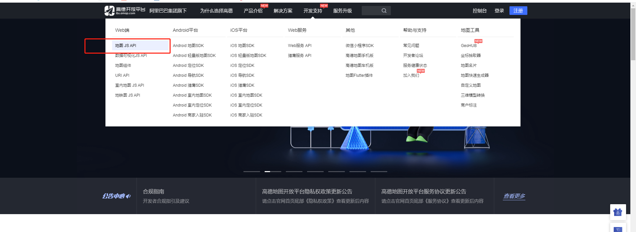Open 商户标注 tool

[469, 105]
